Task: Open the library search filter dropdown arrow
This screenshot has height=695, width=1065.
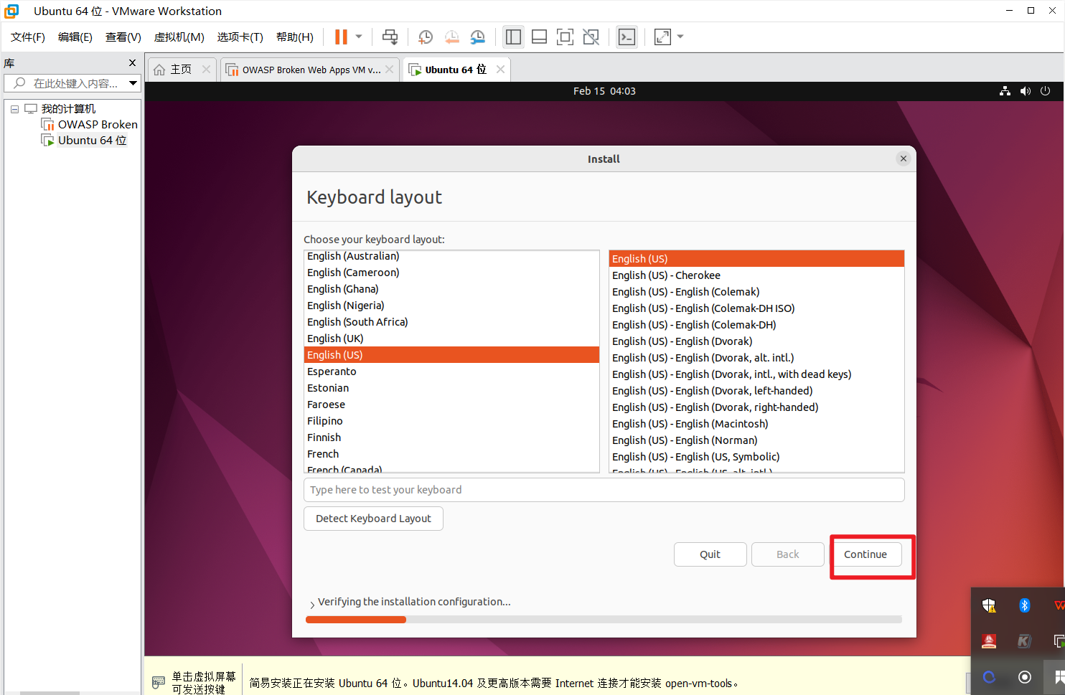Action: coord(133,83)
